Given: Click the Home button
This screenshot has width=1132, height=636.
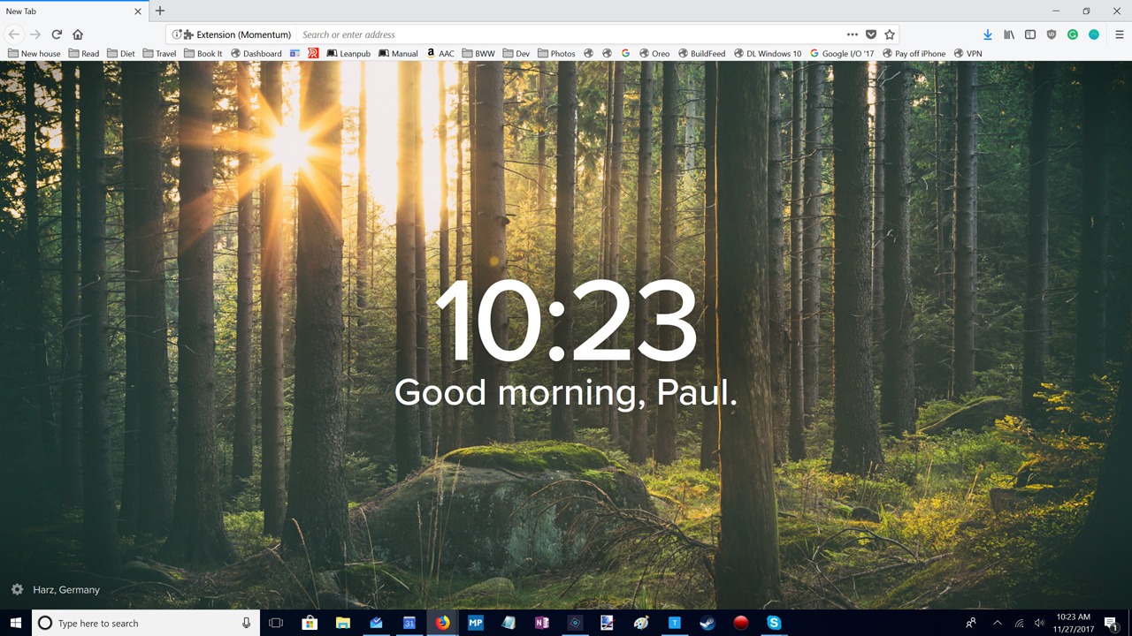Looking at the screenshot, I should pyautogui.click(x=79, y=34).
